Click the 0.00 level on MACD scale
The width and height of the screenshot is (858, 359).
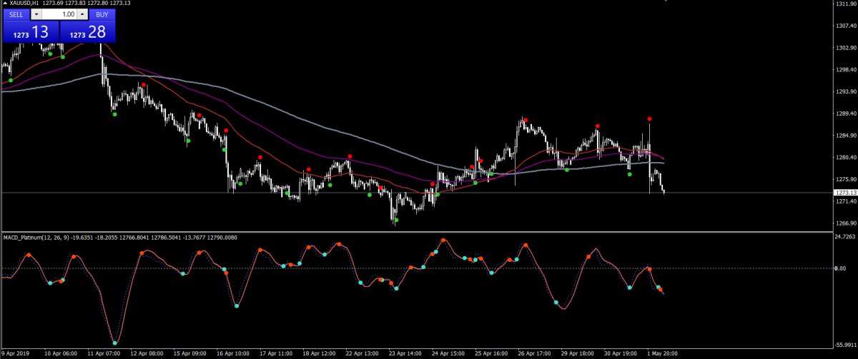tap(841, 268)
